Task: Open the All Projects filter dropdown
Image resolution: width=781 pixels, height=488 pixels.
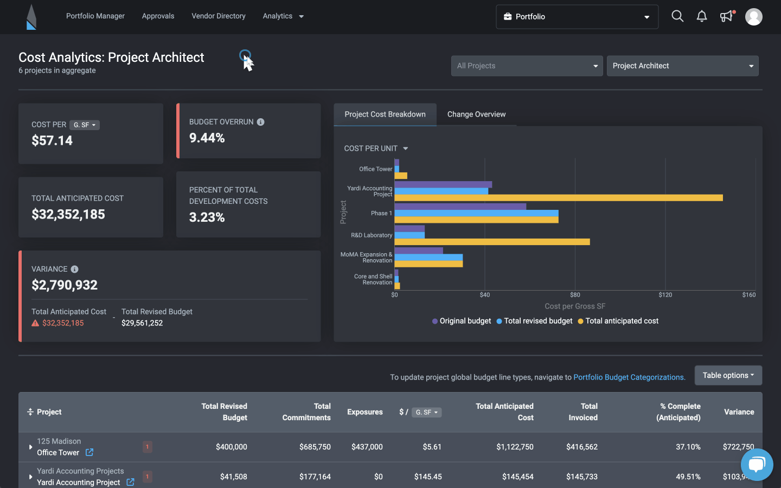Action: coord(527,66)
